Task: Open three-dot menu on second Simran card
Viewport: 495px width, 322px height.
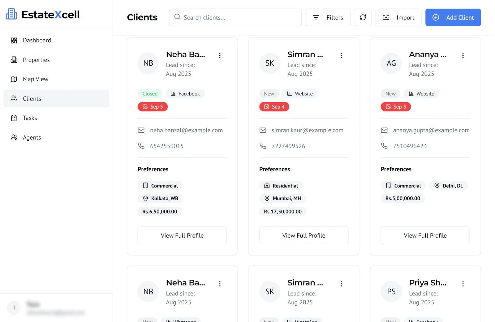Action: 341,284
